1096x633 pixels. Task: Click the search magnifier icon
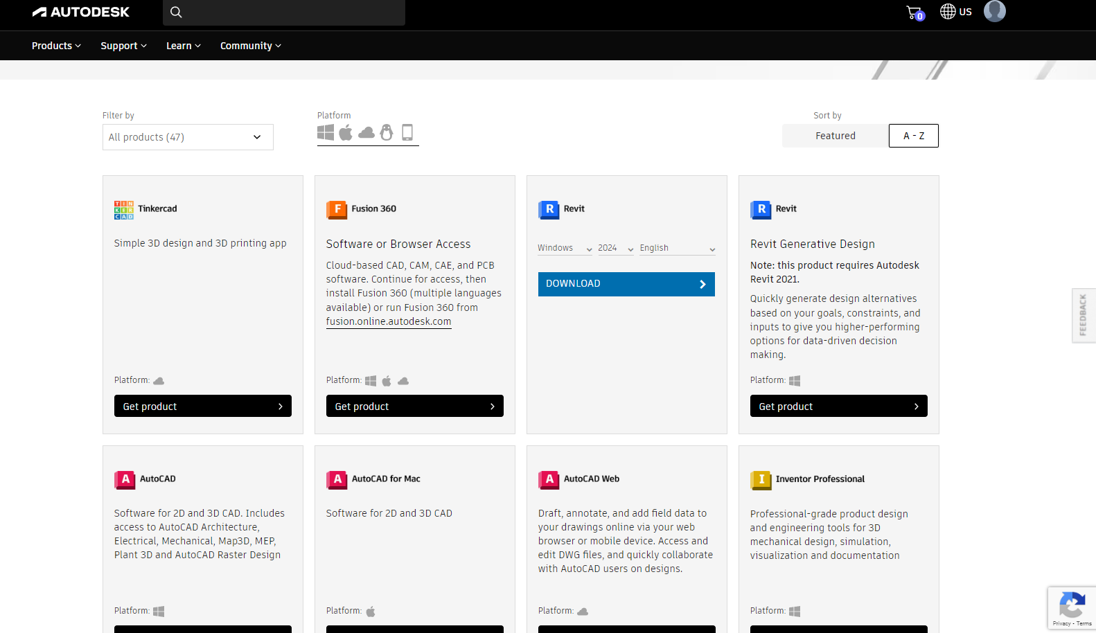click(x=176, y=12)
